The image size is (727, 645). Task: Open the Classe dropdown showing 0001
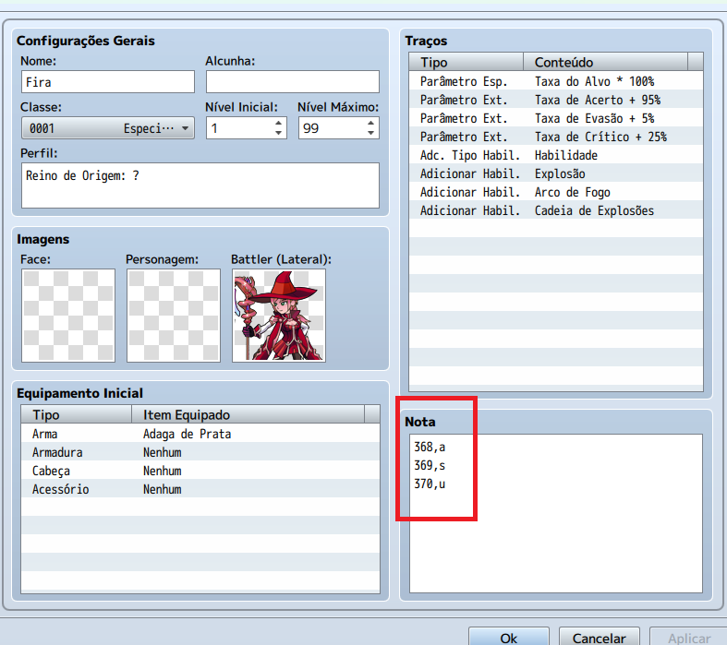107,128
